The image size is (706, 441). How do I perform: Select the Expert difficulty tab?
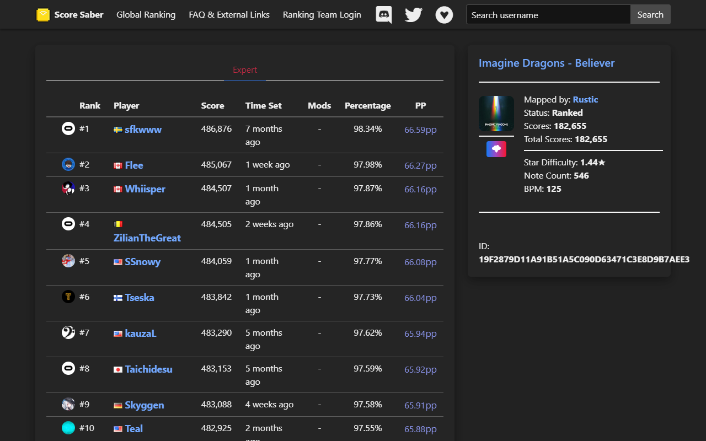(x=245, y=70)
